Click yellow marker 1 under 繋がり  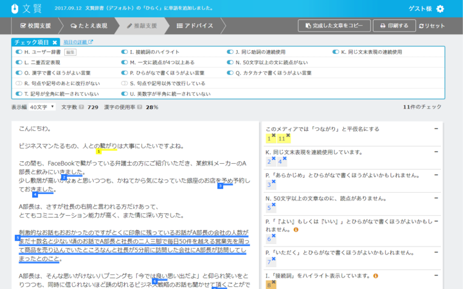point(98,152)
